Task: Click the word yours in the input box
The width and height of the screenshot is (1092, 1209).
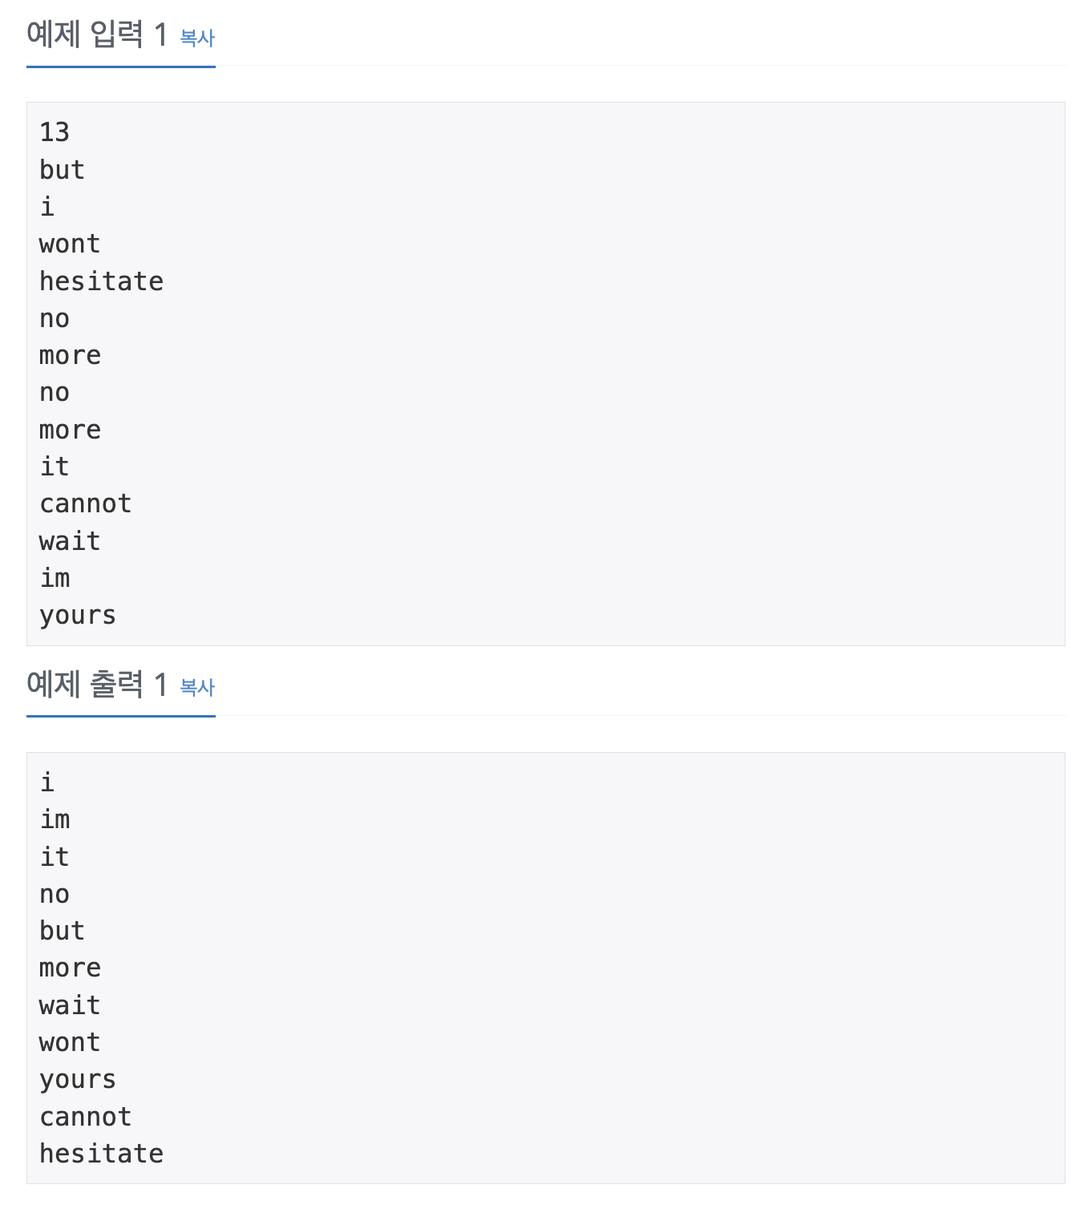Action: pyautogui.click(x=77, y=615)
